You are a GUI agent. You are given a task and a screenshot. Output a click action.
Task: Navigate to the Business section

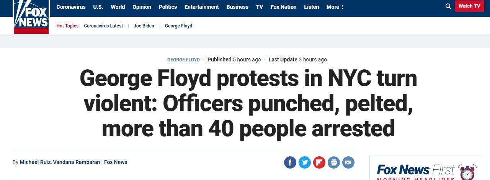tap(237, 7)
